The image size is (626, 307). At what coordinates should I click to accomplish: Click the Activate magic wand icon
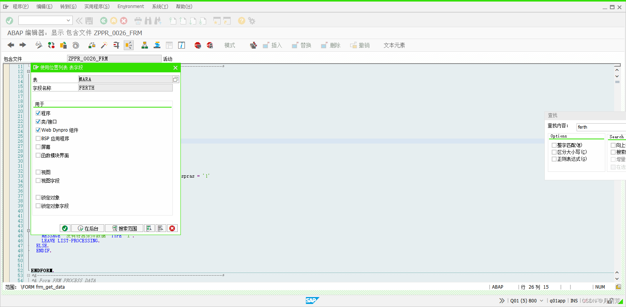[x=104, y=45]
